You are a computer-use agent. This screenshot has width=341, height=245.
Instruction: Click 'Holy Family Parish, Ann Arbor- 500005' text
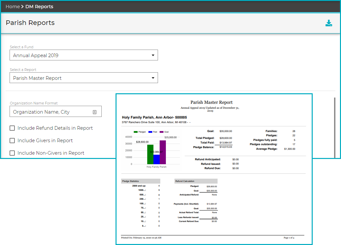coord(154,117)
